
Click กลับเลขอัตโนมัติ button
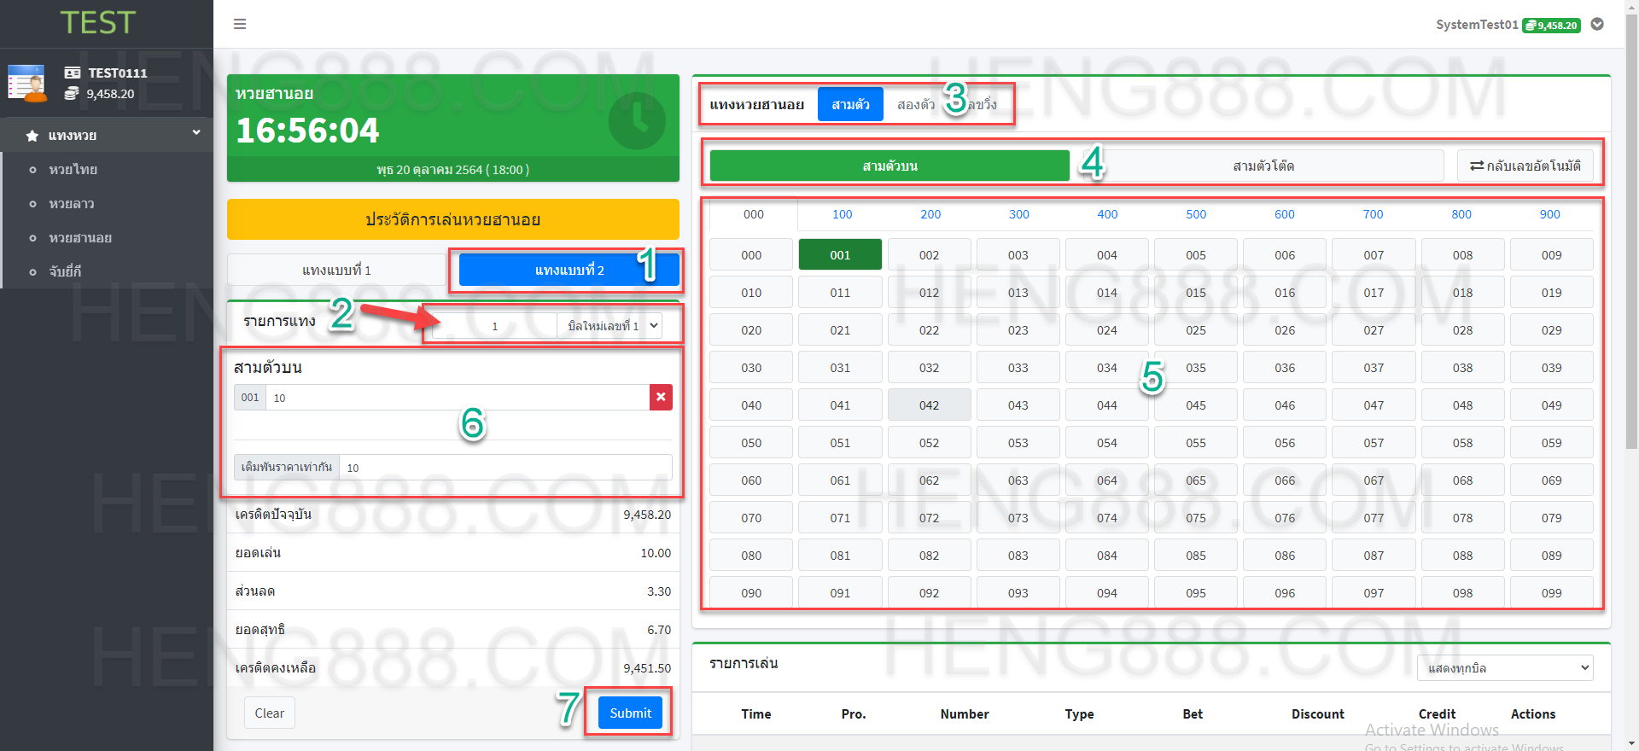point(1525,166)
